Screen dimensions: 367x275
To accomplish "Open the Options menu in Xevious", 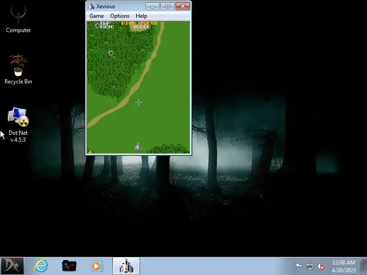I will [x=120, y=16].
